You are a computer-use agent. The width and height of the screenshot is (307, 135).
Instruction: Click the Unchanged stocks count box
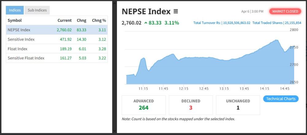tap(238, 105)
